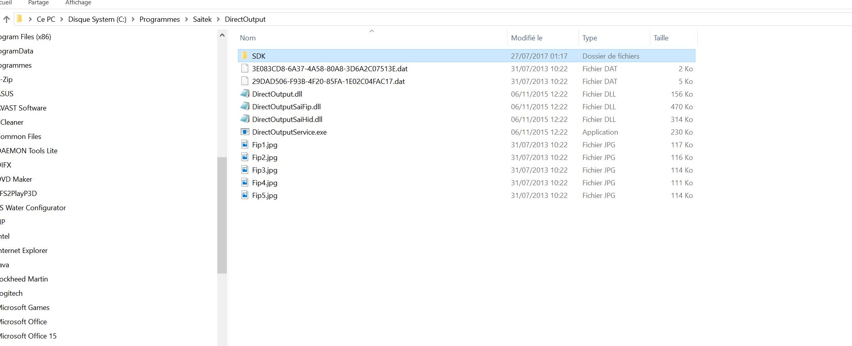The height and width of the screenshot is (346, 852).
Task: Select Microsoft Games in navigation tree
Action: [25, 307]
